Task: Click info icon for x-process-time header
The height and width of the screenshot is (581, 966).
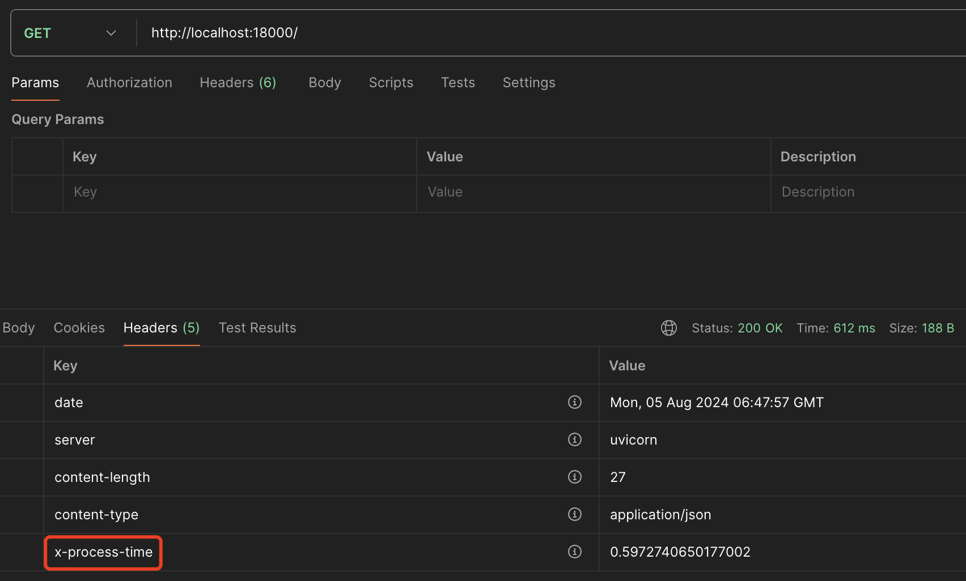Action: coord(575,552)
